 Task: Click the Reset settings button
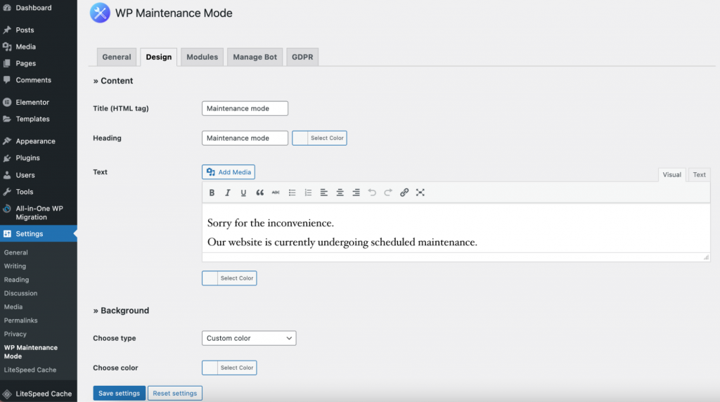[x=175, y=393]
